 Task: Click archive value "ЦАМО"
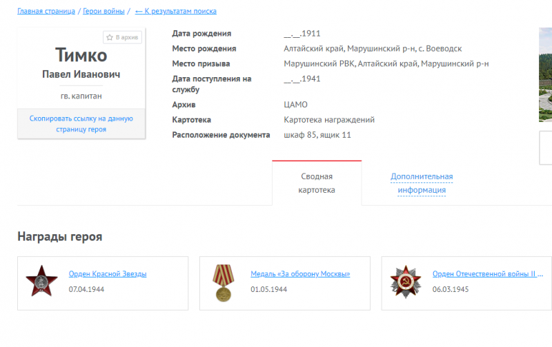(296, 105)
